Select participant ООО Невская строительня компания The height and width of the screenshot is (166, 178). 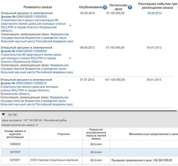[54, 160]
